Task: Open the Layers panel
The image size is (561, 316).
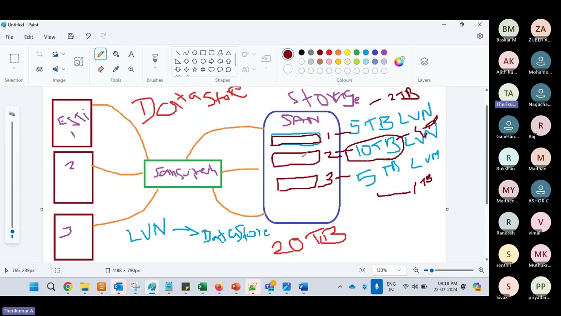Action: coord(424,61)
